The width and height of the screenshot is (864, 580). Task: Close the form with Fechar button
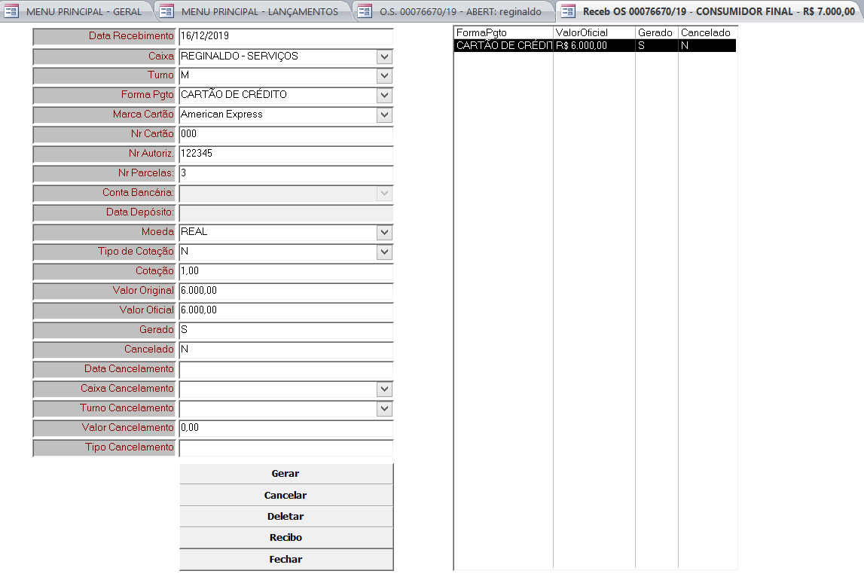285,560
